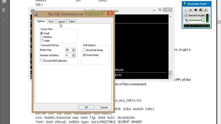Switch to the Colors tab
The width and height of the screenshot is (221, 124).
pyautogui.click(x=71, y=21)
